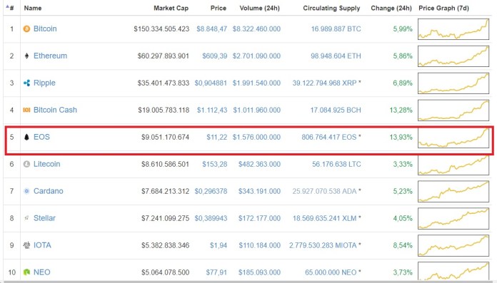Screen dimensions: 497x283
Task: View NEO 7-day price graph
Action: (x=453, y=272)
